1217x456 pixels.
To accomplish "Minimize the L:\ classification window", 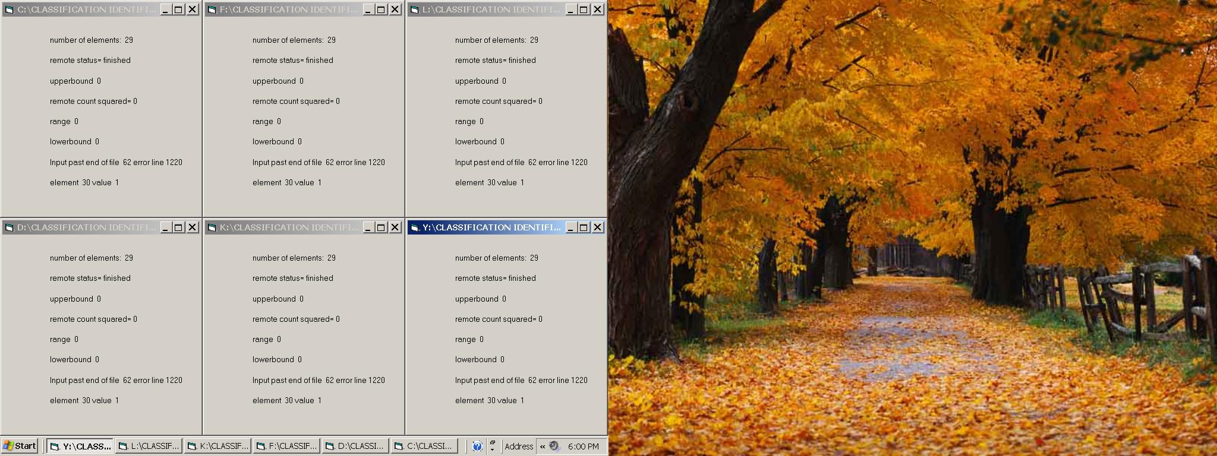I will [x=572, y=9].
